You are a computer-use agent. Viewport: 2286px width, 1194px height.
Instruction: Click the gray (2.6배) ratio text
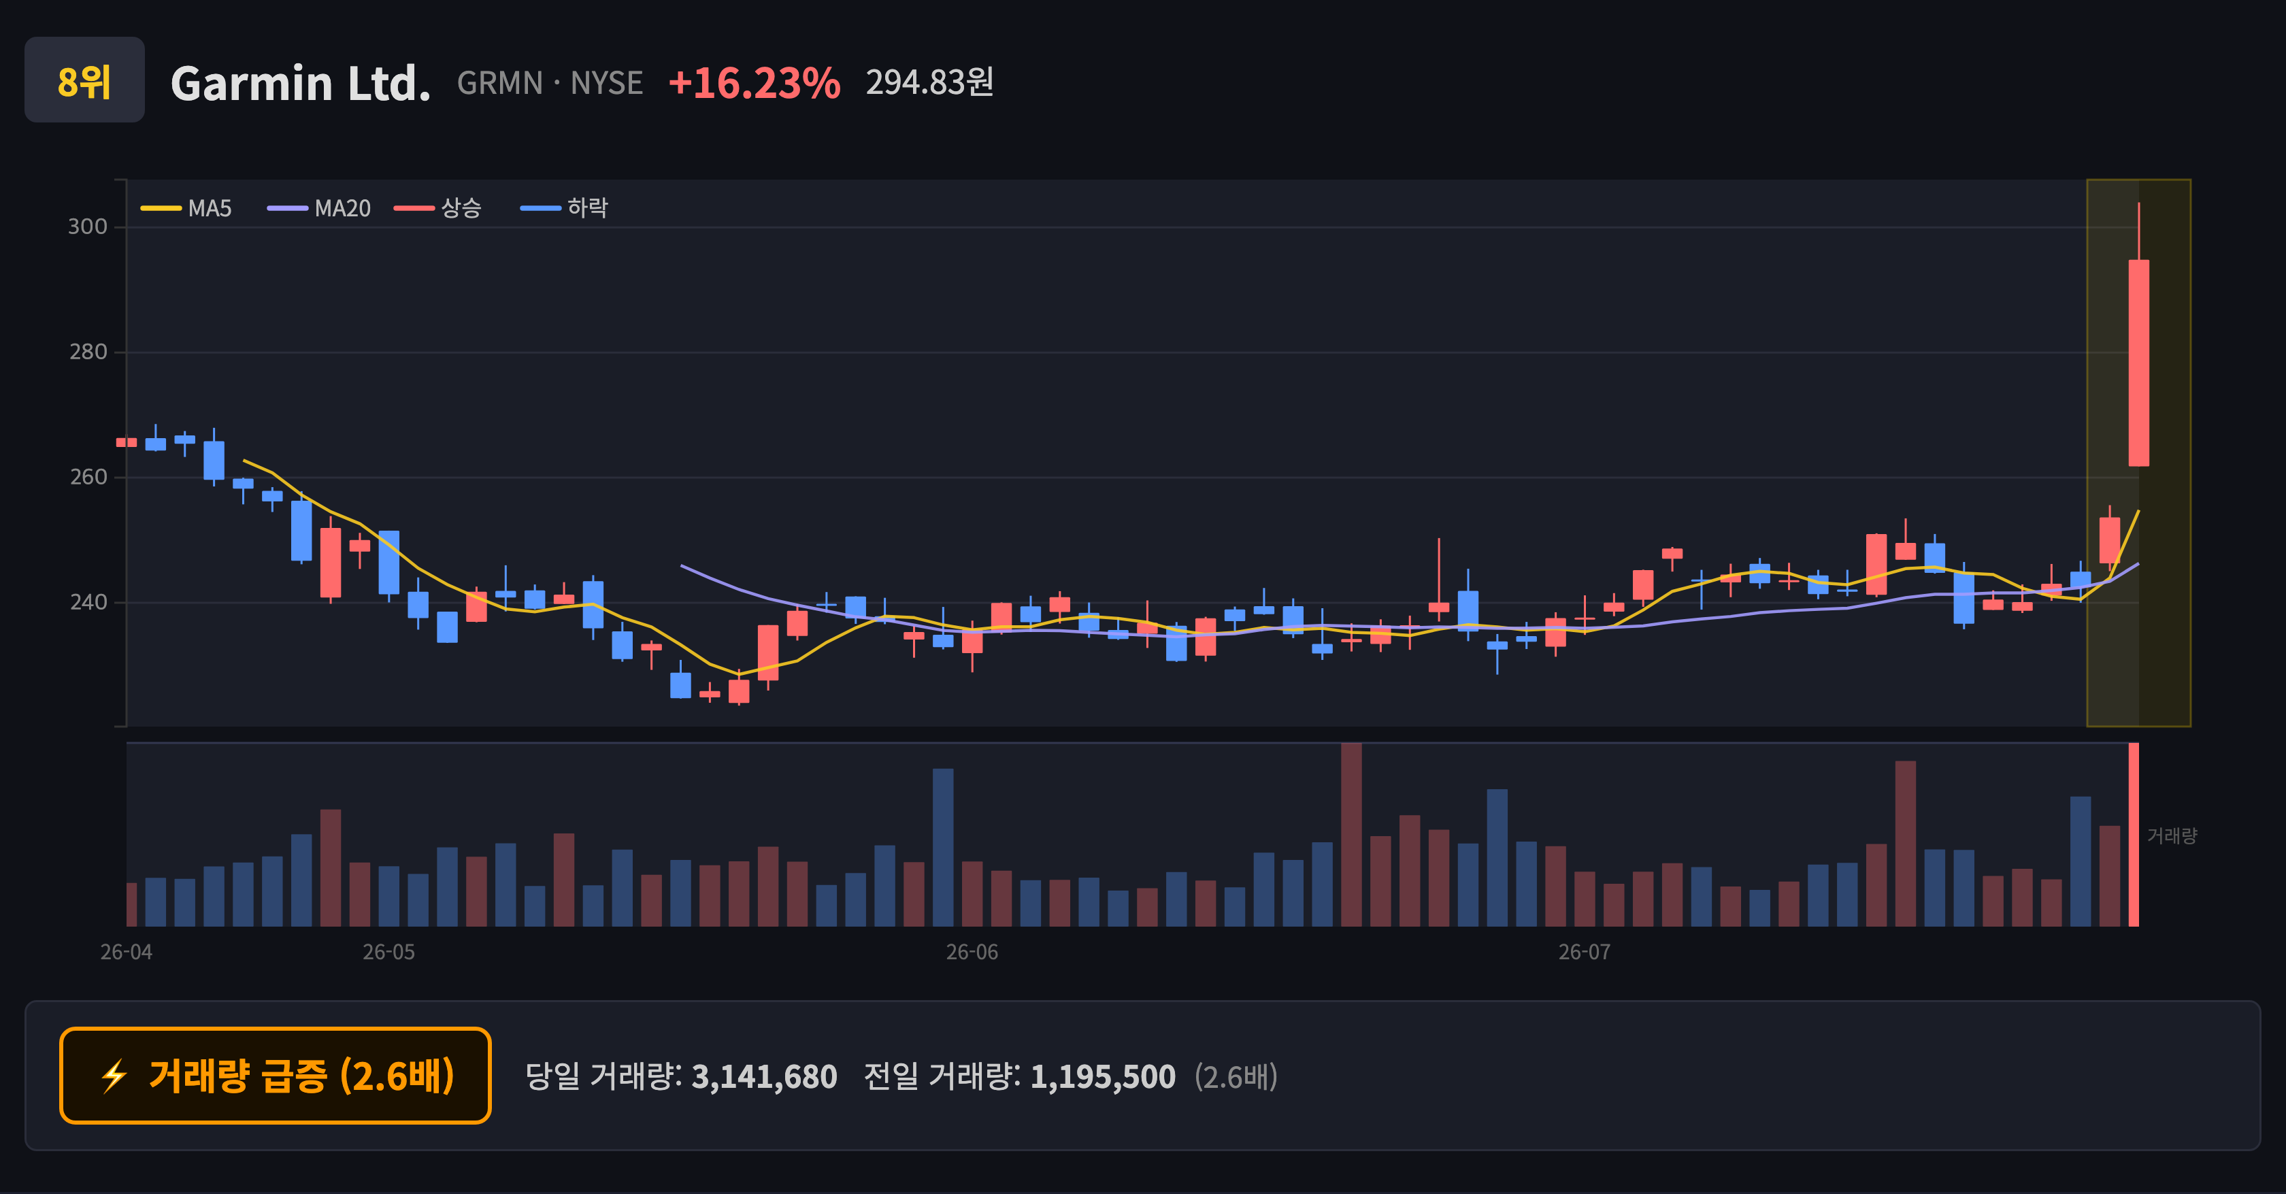click(1236, 1077)
